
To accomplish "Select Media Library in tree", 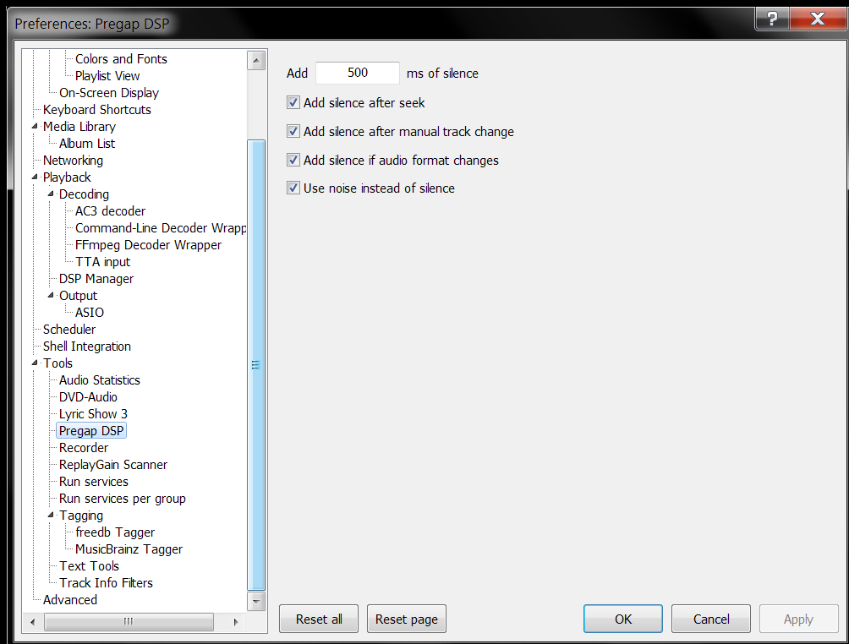I will coord(79,127).
